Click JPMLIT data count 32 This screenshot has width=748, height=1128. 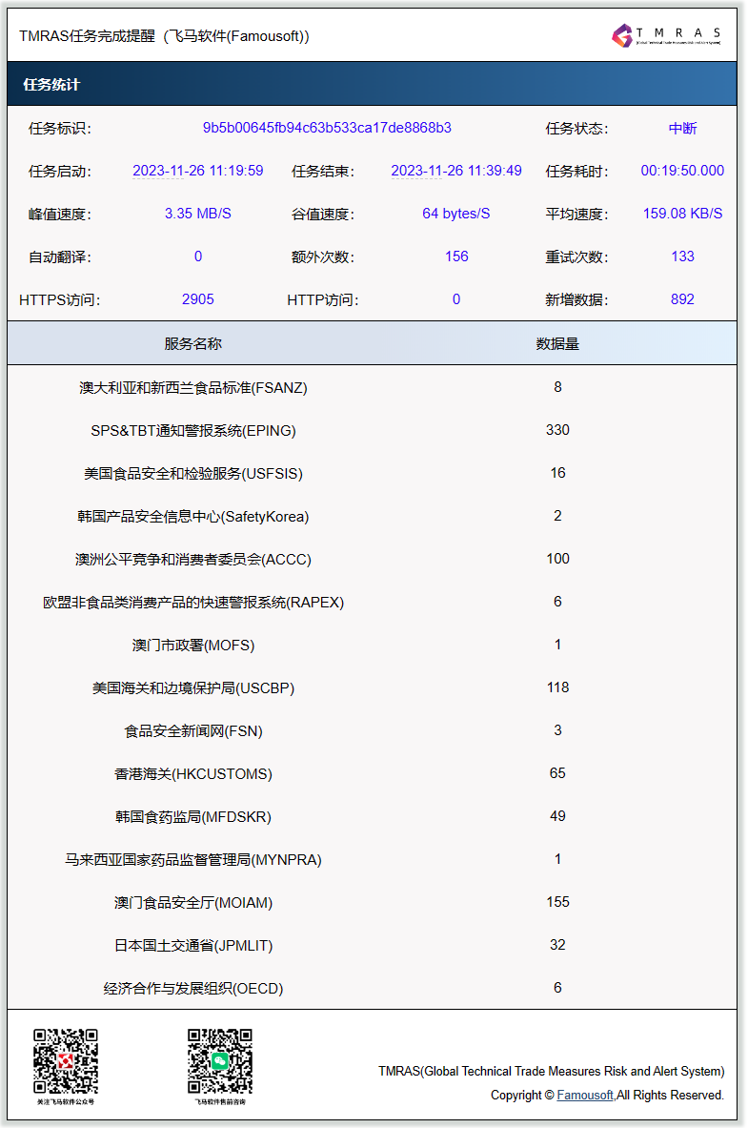[x=557, y=945]
